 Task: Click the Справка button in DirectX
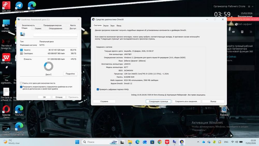(104, 101)
